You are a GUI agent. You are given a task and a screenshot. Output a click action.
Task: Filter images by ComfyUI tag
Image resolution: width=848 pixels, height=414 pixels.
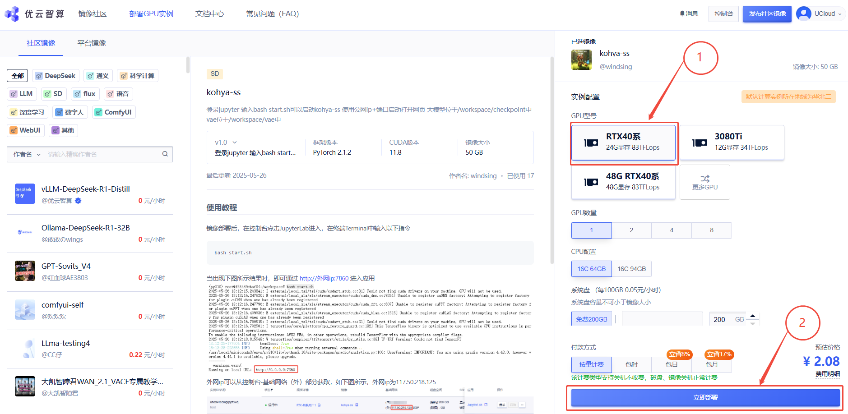114,112
